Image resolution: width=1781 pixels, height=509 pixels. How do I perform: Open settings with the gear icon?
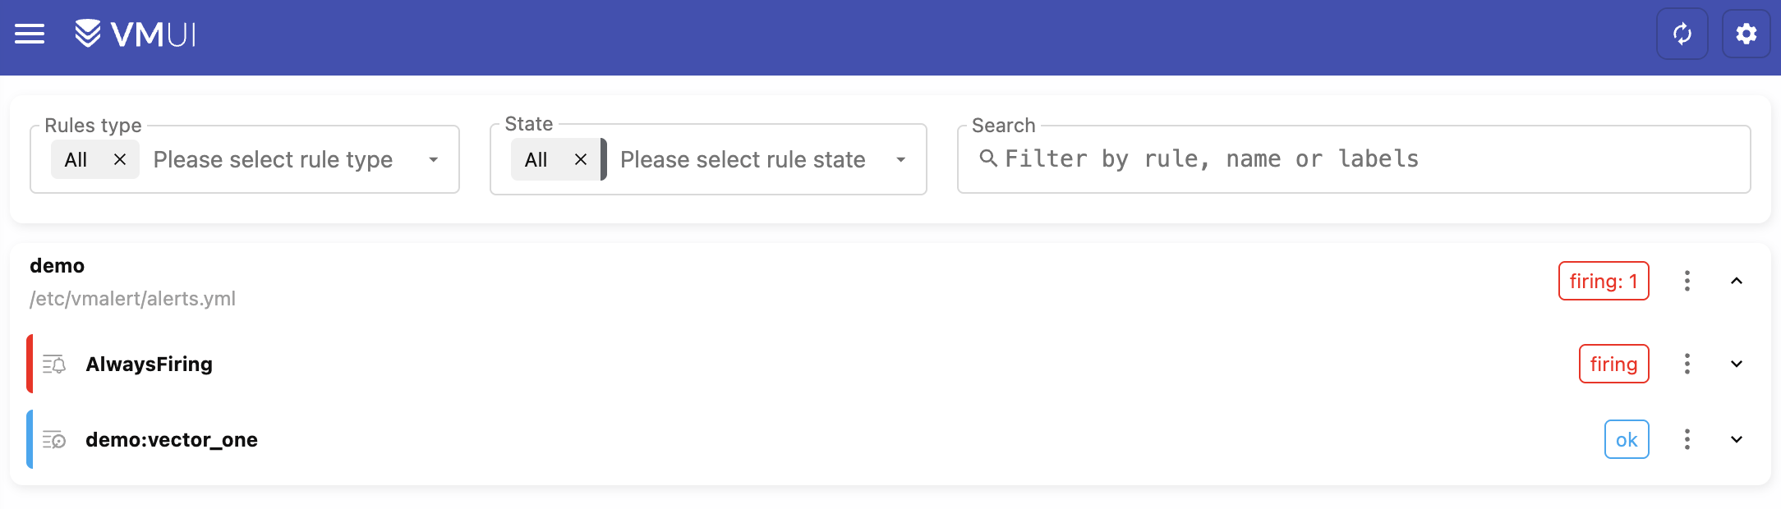[1746, 34]
